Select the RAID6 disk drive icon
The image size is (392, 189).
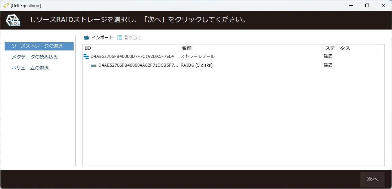[94, 66]
